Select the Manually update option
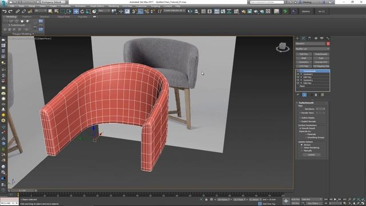The image size is (366, 206). tap(301, 150)
